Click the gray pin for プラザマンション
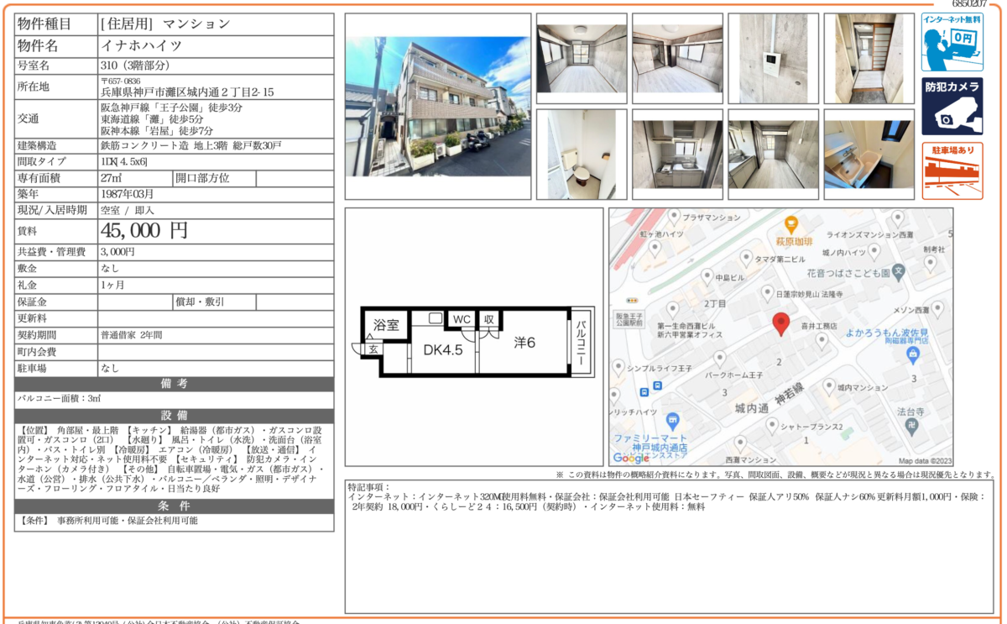Image resolution: width=1007 pixels, height=624 pixels. [x=673, y=217]
